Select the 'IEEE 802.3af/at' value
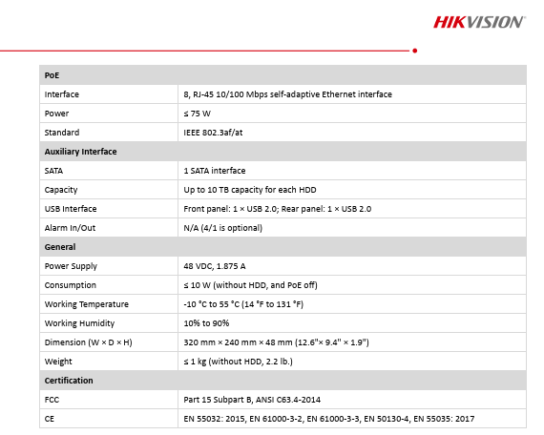 [x=213, y=133]
